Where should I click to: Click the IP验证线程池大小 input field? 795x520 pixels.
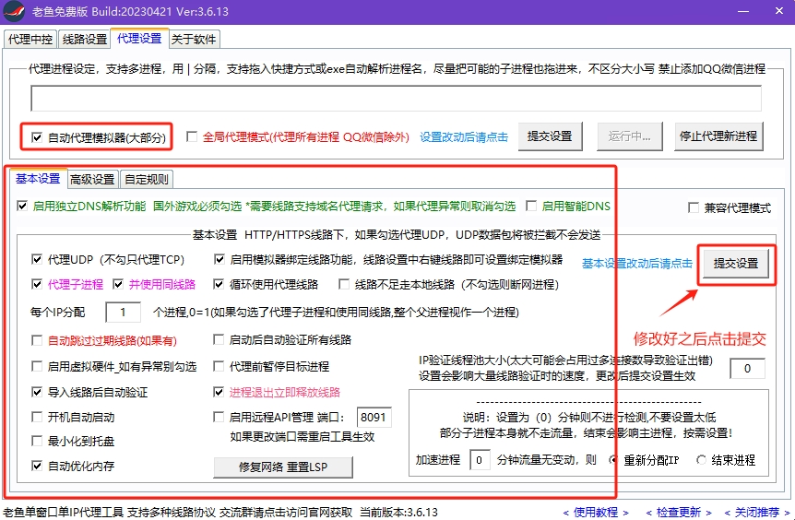point(747,369)
